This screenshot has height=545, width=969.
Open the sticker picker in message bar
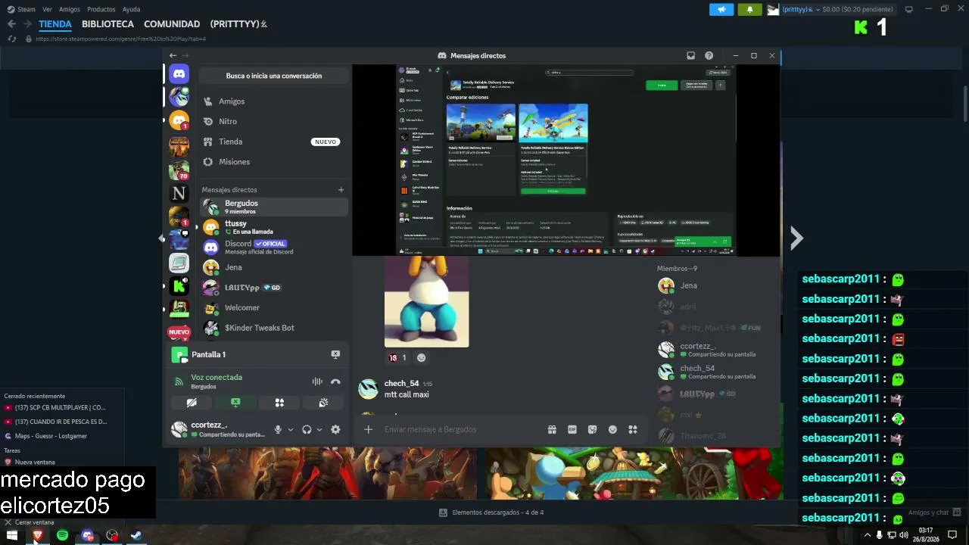(592, 429)
